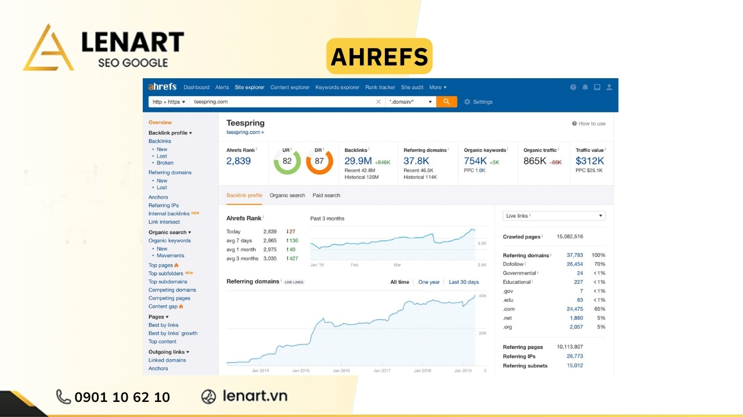Click the green UR 82 gauge ring

(x=287, y=162)
